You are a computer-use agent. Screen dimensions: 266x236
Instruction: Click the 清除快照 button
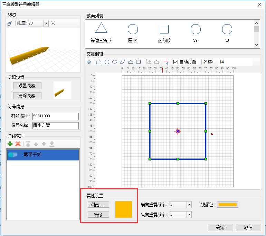click(x=27, y=96)
